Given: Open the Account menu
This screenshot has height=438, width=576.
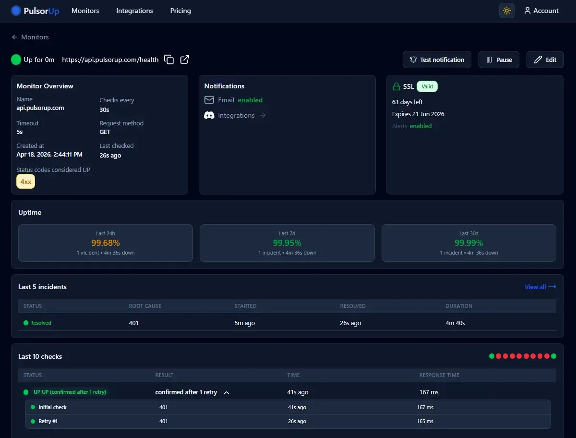Looking at the screenshot, I should [x=541, y=11].
